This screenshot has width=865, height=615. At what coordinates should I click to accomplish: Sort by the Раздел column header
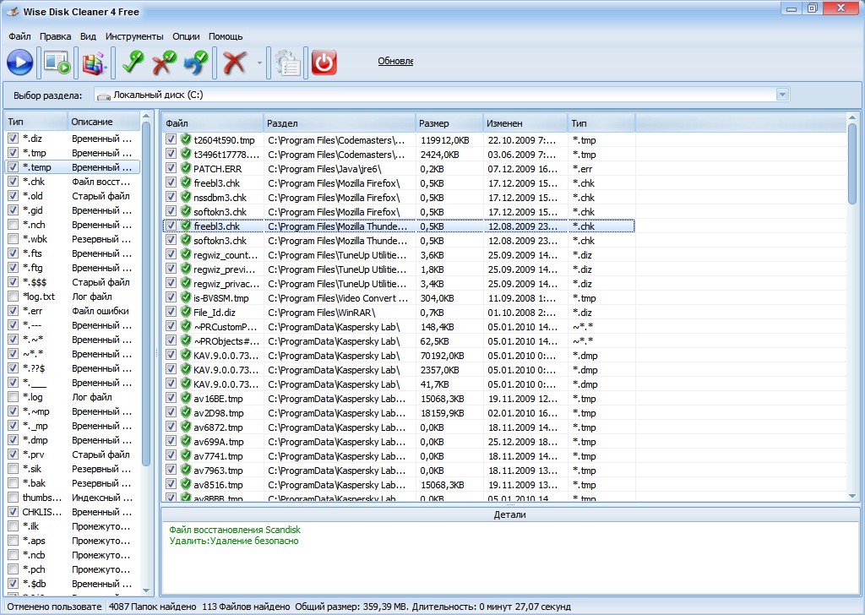coord(340,123)
